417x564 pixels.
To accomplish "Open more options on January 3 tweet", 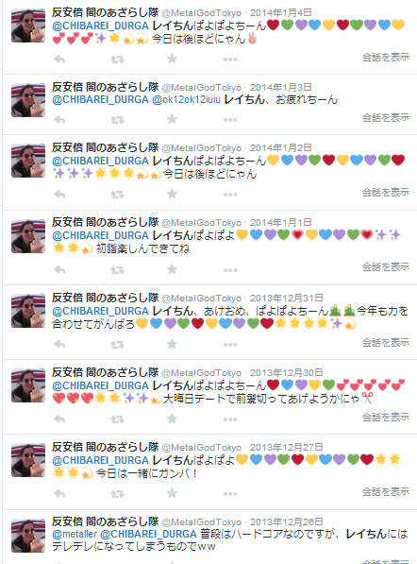I will (x=230, y=119).
